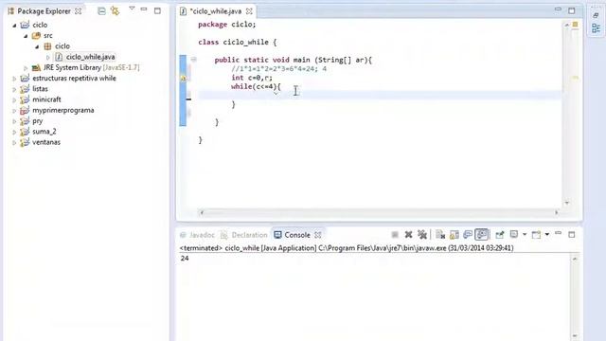Select myprimerprograma project label
606x341 pixels.
[63, 110]
